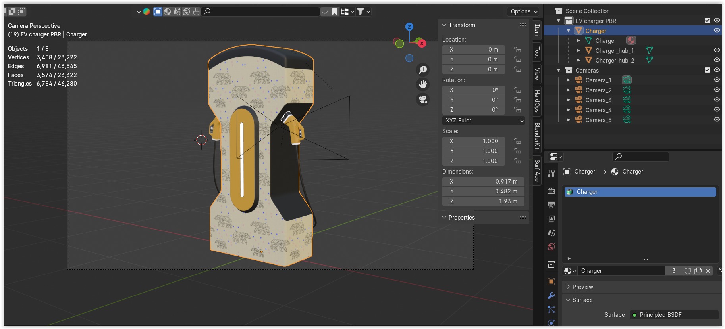Uncheck Cameras collection exclude checkbox
The height and width of the screenshot is (329, 725).
click(707, 70)
